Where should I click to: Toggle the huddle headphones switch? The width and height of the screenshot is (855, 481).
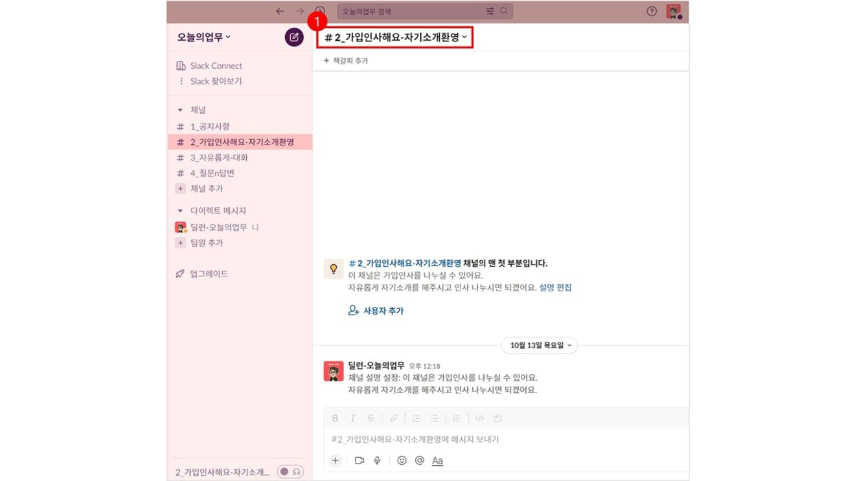290,472
